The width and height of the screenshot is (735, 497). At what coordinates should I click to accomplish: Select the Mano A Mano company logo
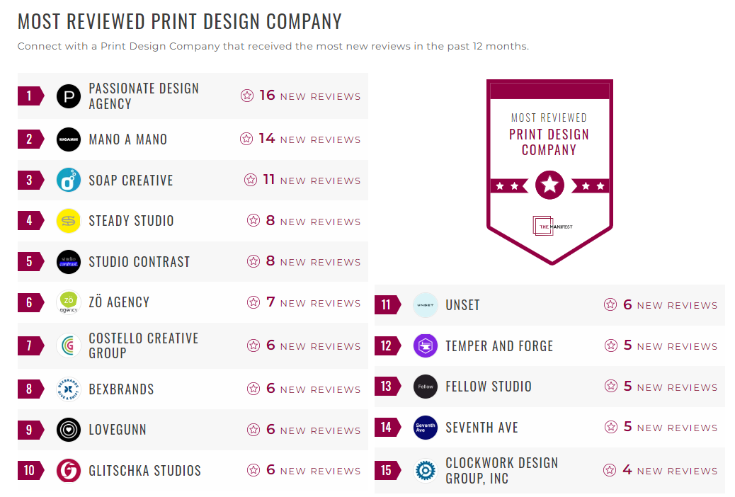coord(68,139)
